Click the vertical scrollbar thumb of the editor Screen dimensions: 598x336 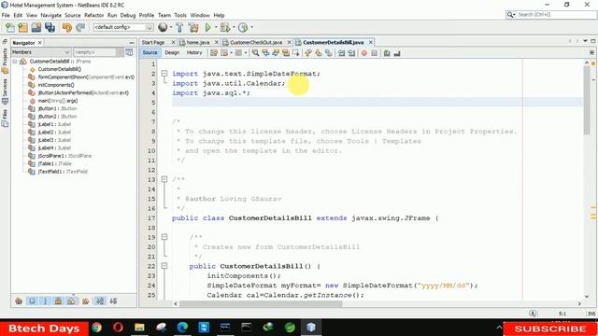[587, 100]
